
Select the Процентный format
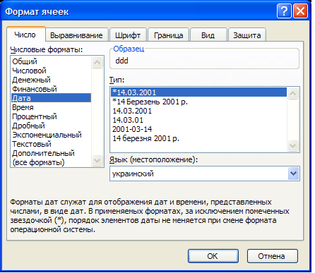pos(52,116)
